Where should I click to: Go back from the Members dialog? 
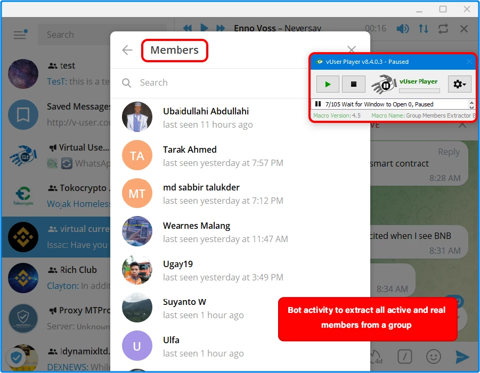pos(127,50)
